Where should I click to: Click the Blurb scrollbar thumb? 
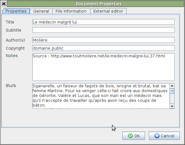[x=172, y=91]
